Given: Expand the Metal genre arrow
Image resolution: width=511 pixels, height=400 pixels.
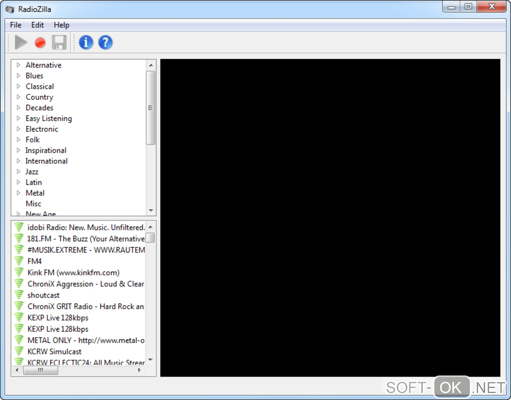Looking at the screenshot, I should tap(19, 192).
